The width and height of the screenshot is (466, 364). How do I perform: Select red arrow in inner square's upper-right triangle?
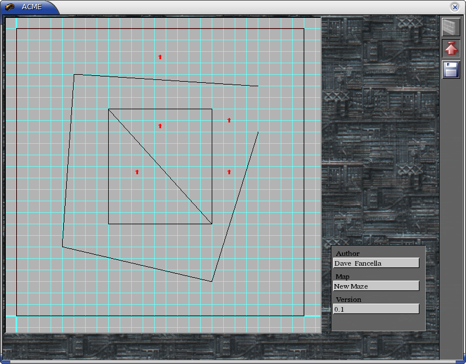(x=160, y=126)
